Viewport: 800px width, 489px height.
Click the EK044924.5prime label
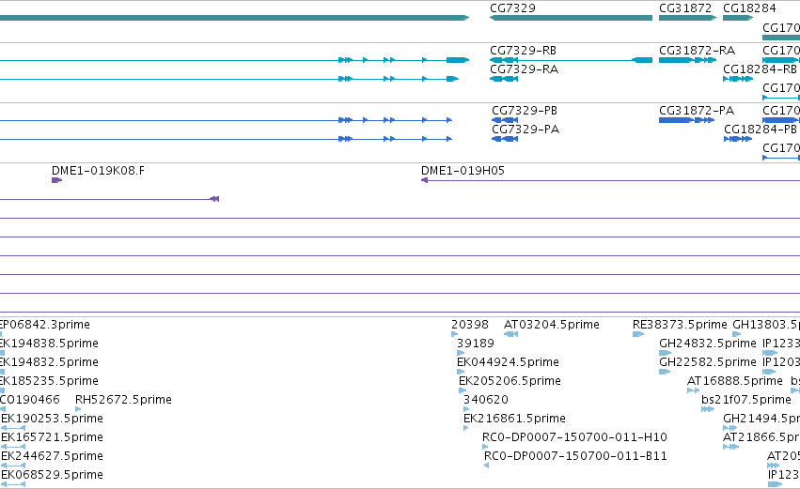pyautogui.click(x=508, y=362)
